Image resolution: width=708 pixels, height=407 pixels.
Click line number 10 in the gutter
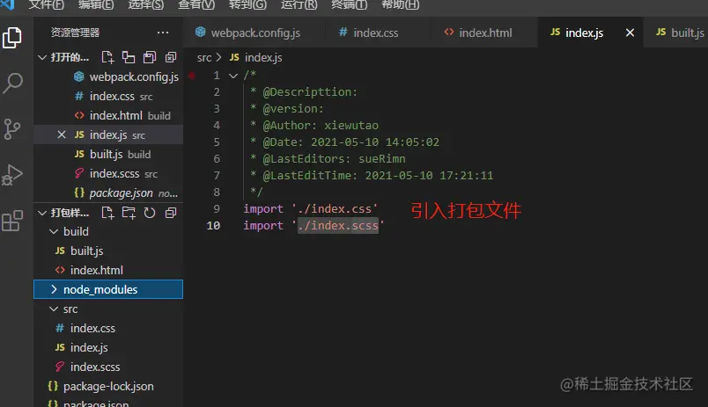pyautogui.click(x=213, y=225)
